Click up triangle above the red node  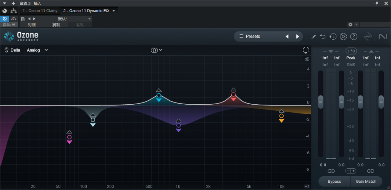233,90
